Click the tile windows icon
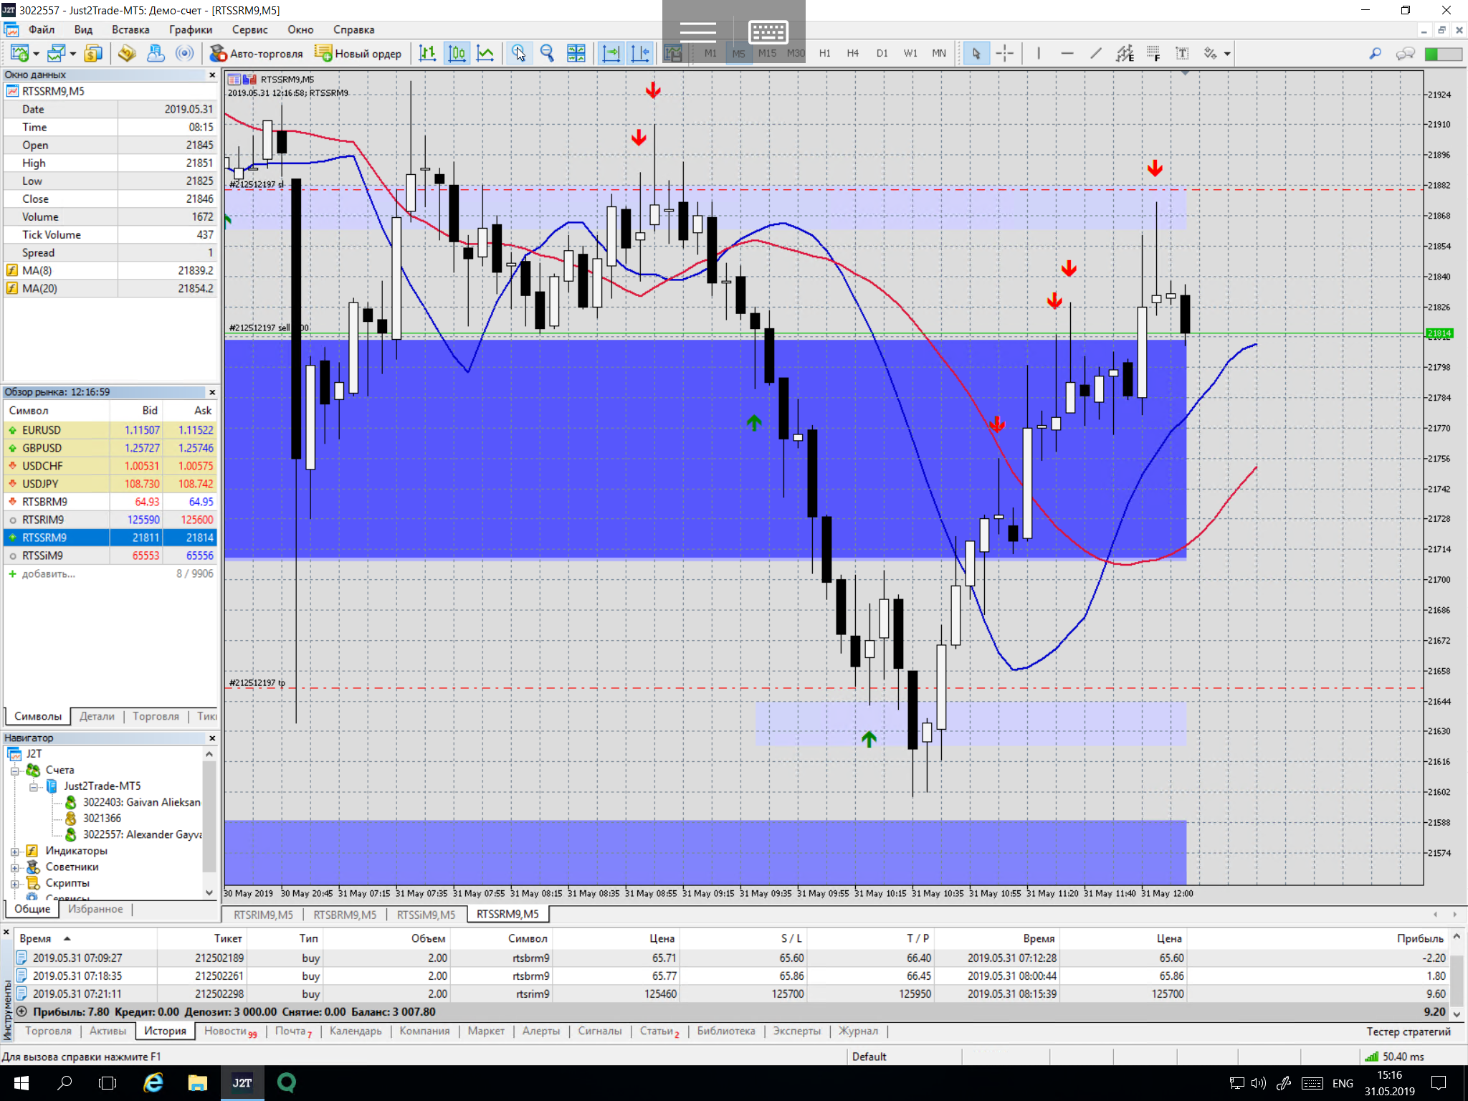 (x=576, y=54)
